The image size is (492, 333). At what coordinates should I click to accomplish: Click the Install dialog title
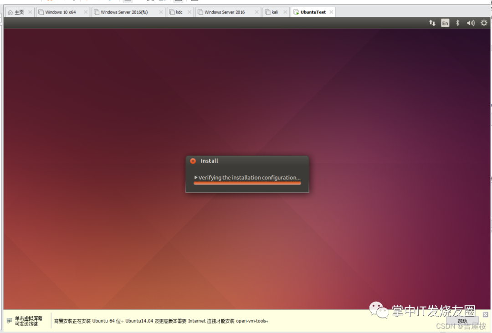coord(209,161)
